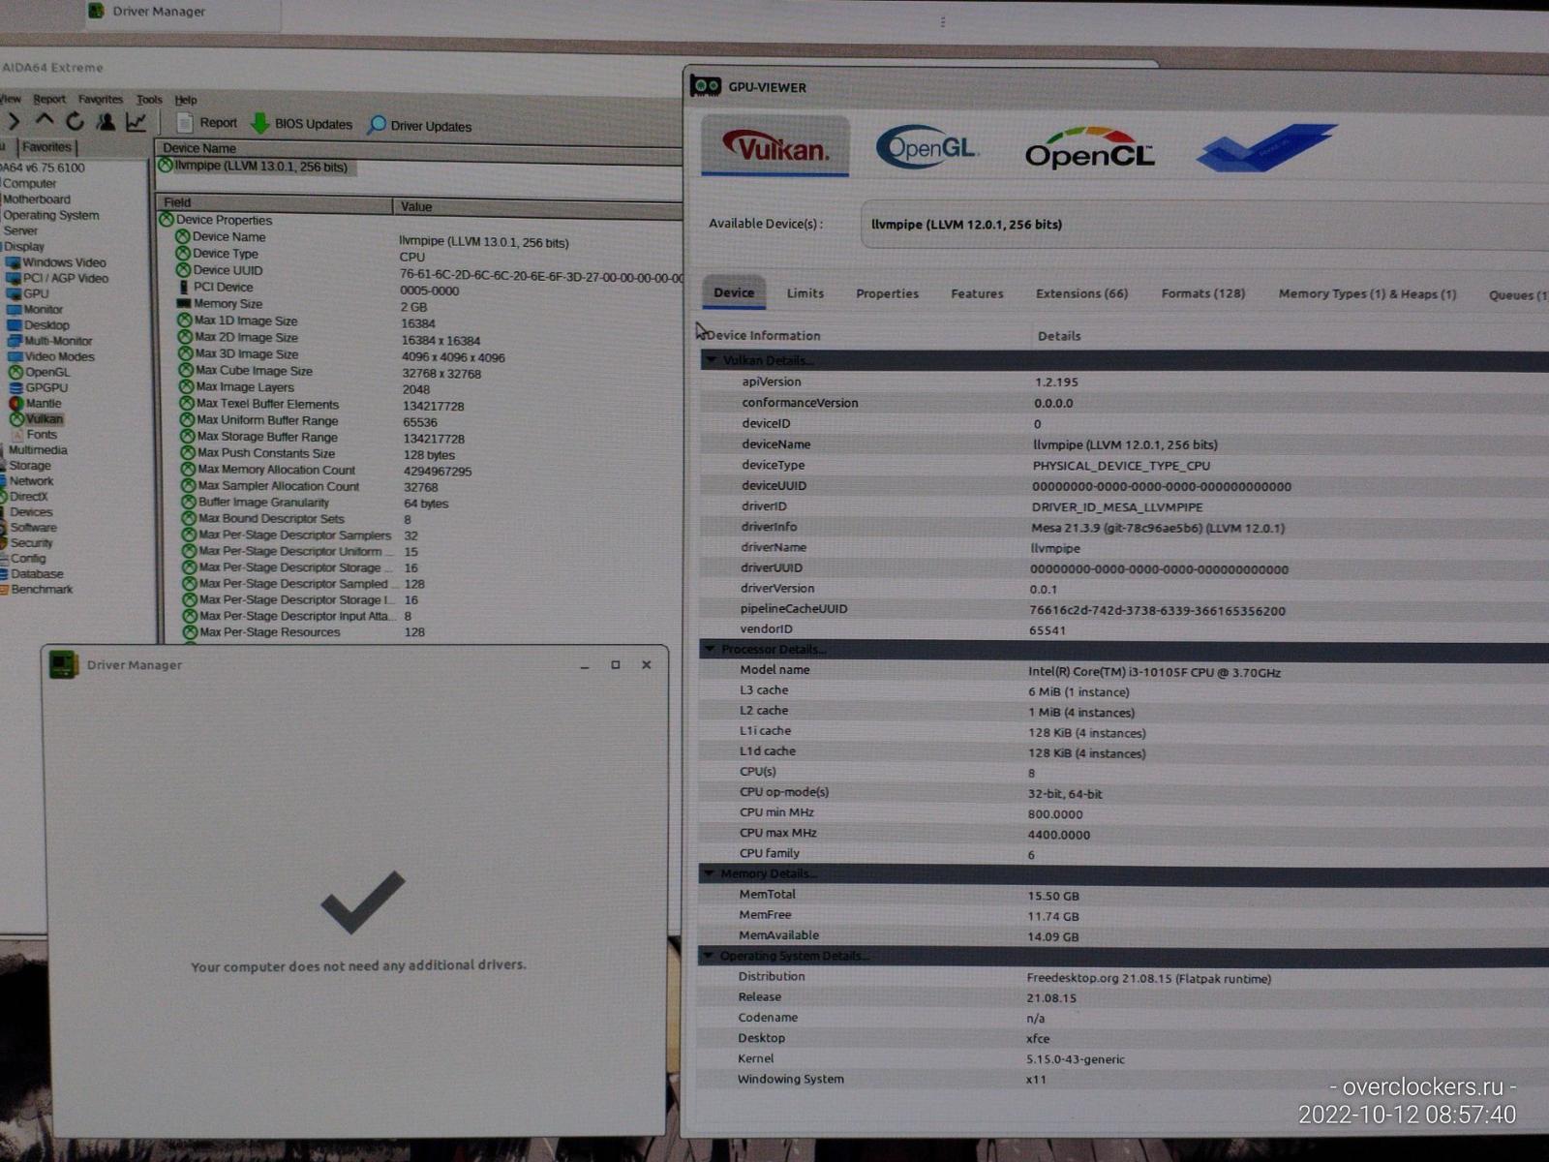Select the driverInfo row in GPU-Viewer

(x=1123, y=527)
